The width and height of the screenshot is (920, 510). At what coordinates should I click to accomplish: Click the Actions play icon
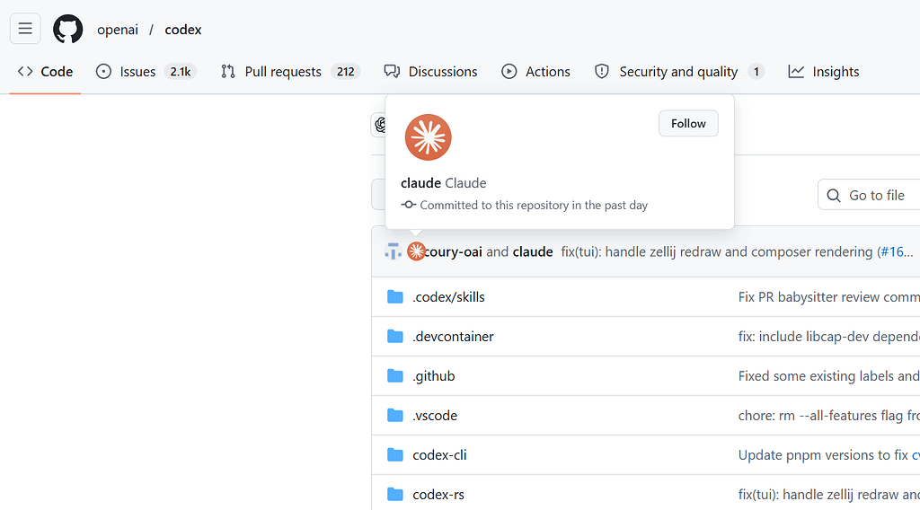(x=509, y=72)
